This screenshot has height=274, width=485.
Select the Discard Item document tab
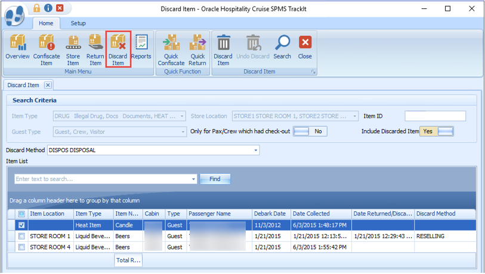23,85
